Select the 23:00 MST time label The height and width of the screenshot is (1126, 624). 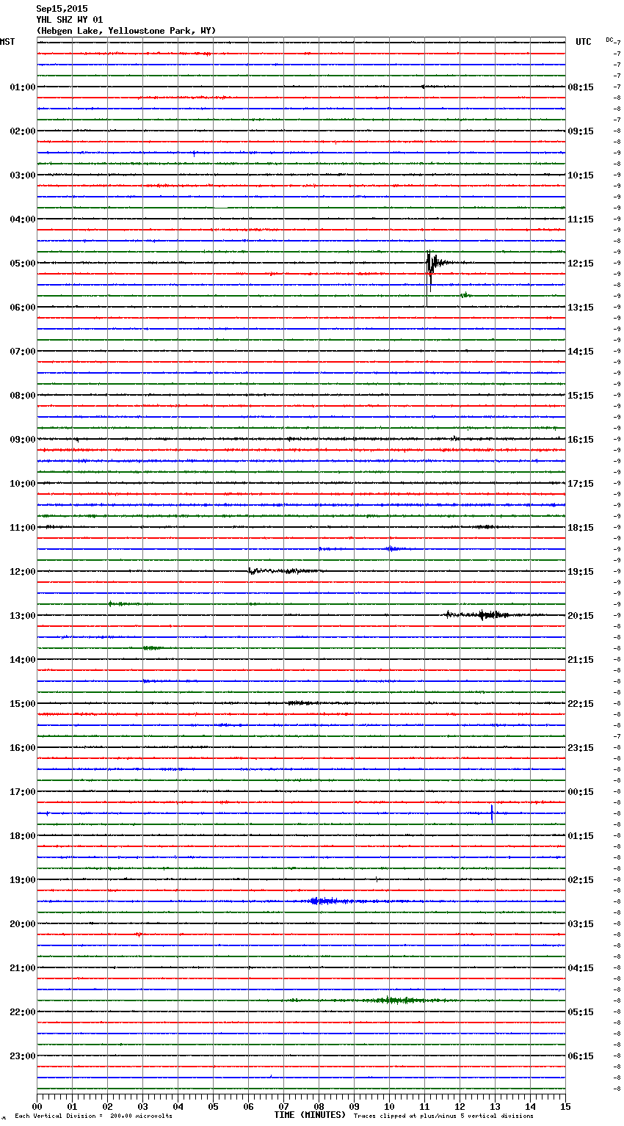point(23,1056)
